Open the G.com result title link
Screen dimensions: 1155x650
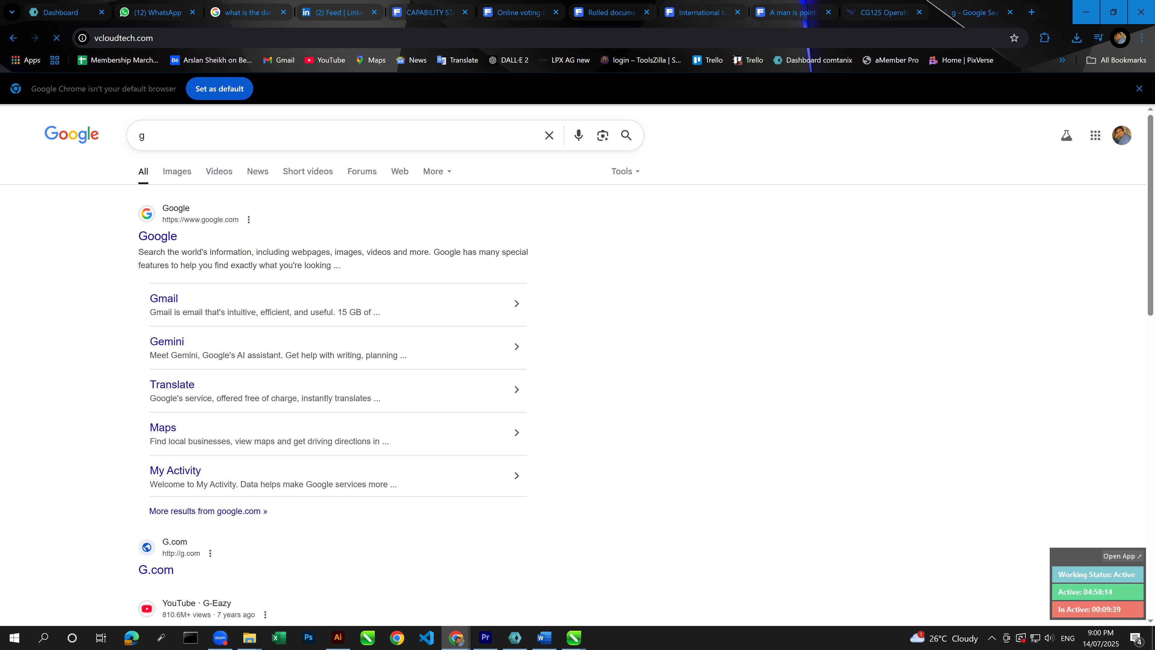point(156,570)
